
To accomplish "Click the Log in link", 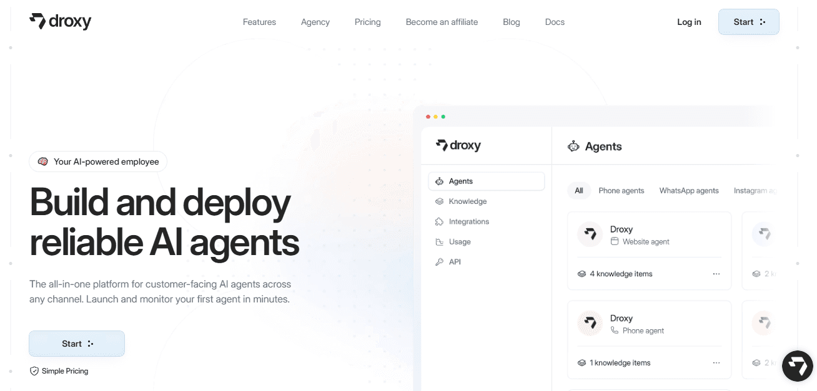I will coord(689,22).
